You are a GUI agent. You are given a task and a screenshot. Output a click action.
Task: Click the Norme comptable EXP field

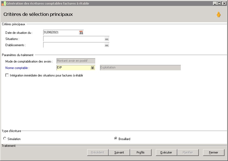(x=73, y=68)
